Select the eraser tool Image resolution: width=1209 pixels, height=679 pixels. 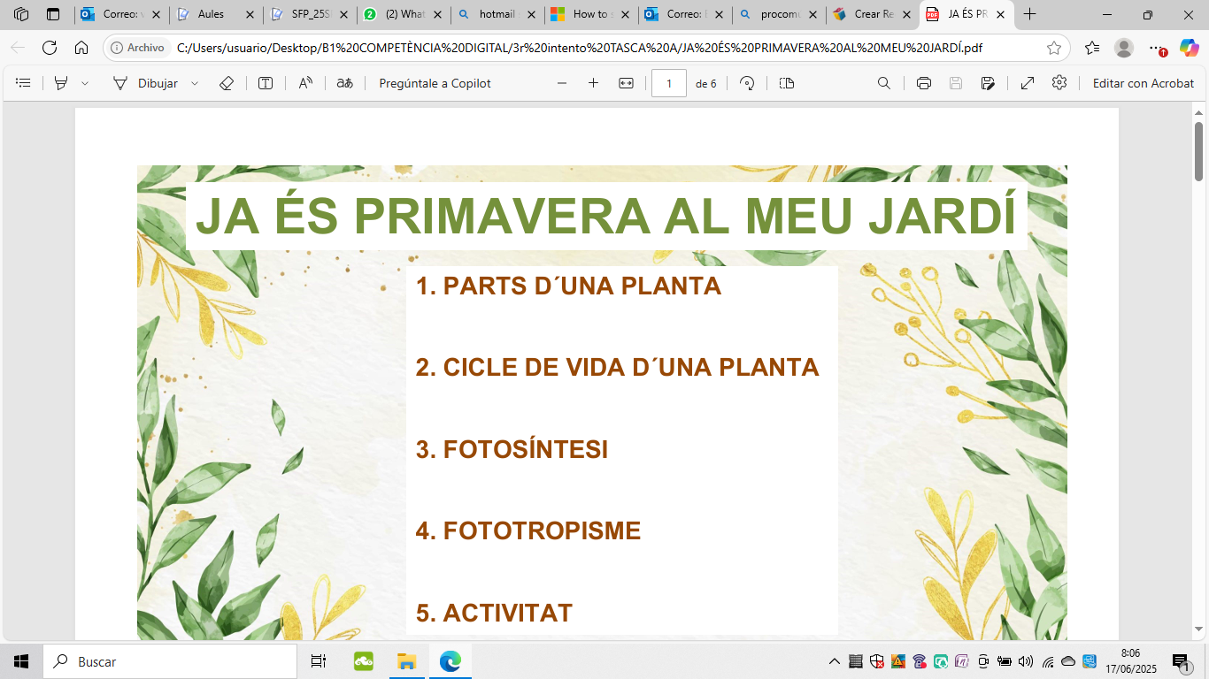click(x=226, y=83)
